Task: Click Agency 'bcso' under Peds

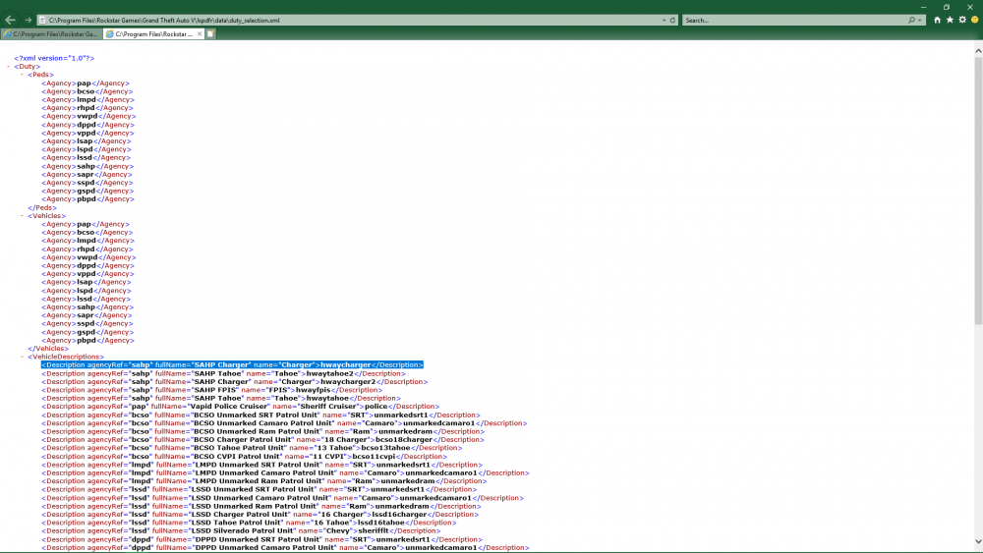Action: point(87,91)
